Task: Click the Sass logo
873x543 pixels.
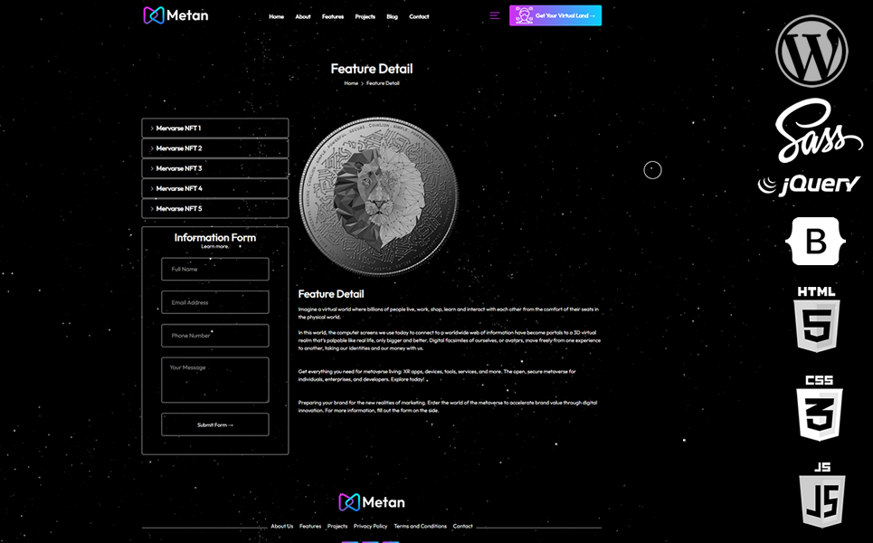Action: point(817,129)
